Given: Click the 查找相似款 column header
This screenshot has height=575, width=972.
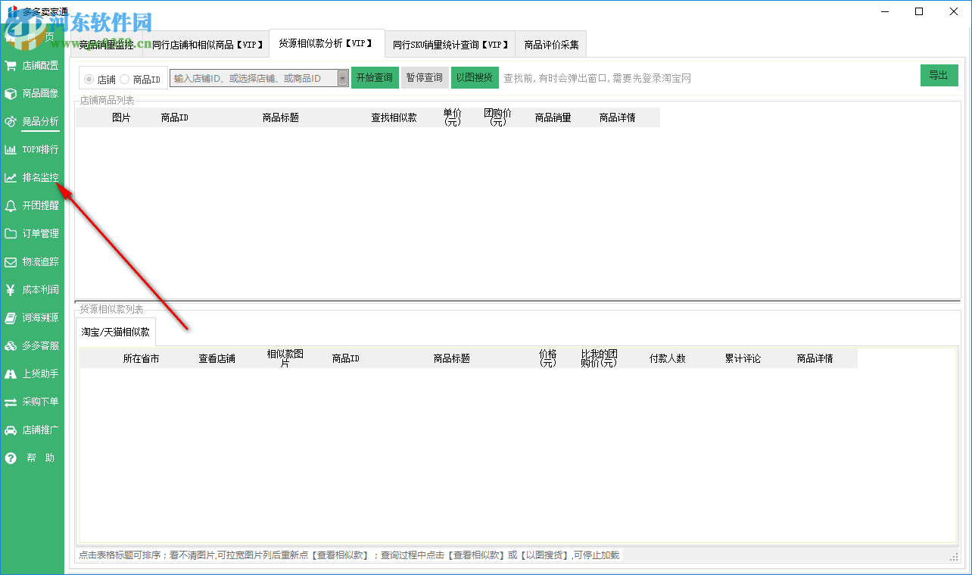Looking at the screenshot, I should [x=394, y=117].
